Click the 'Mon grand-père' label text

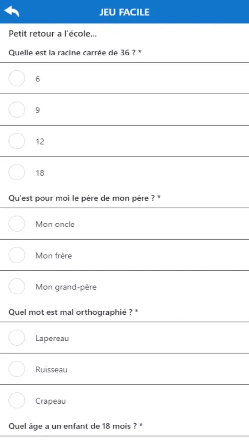66,287
